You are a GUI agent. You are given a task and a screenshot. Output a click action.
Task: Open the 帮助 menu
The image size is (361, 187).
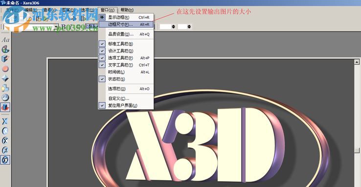point(127,10)
